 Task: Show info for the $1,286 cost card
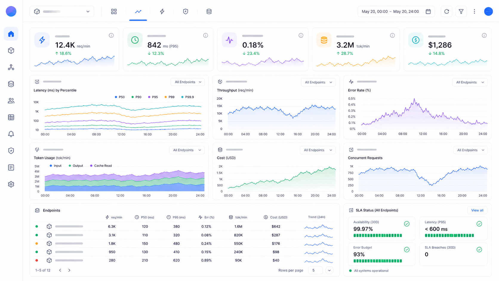tap(484, 35)
